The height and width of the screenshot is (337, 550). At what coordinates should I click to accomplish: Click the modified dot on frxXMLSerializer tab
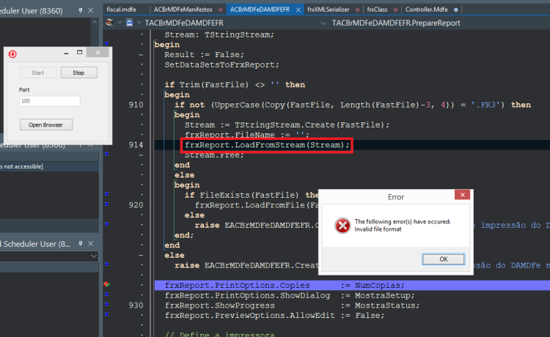click(x=357, y=10)
